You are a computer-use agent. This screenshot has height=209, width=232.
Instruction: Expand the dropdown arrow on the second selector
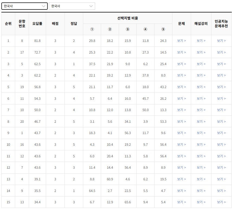[91, 6]
